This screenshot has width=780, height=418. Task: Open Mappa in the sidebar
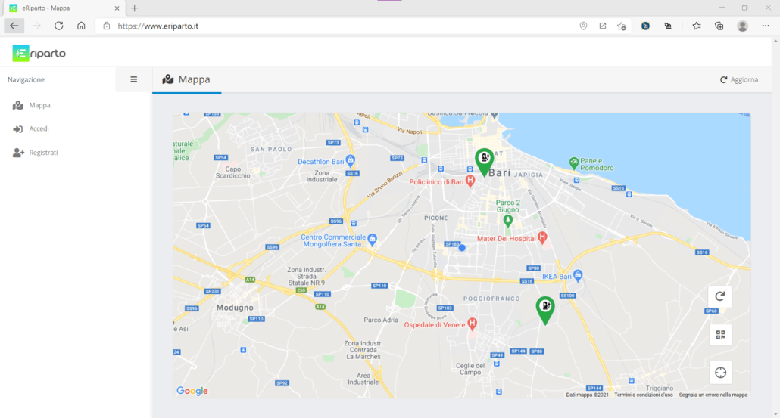click(32, 105)
